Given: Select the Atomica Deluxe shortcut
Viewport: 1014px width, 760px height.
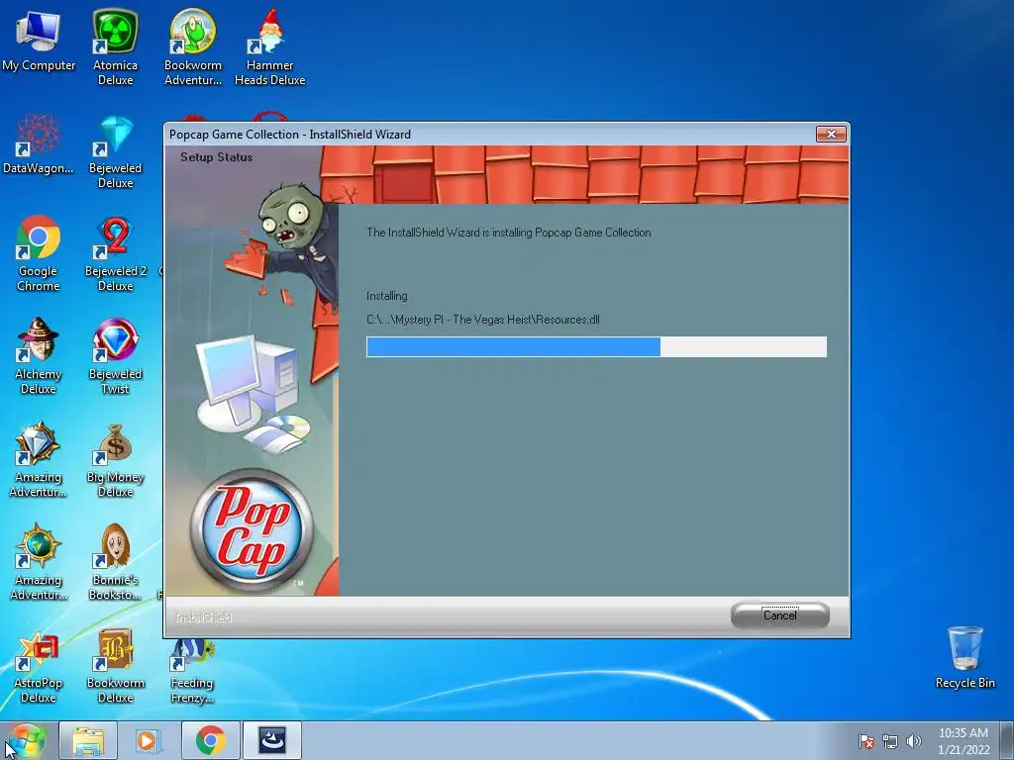Looking at the screenshot, I should point(115,47).
